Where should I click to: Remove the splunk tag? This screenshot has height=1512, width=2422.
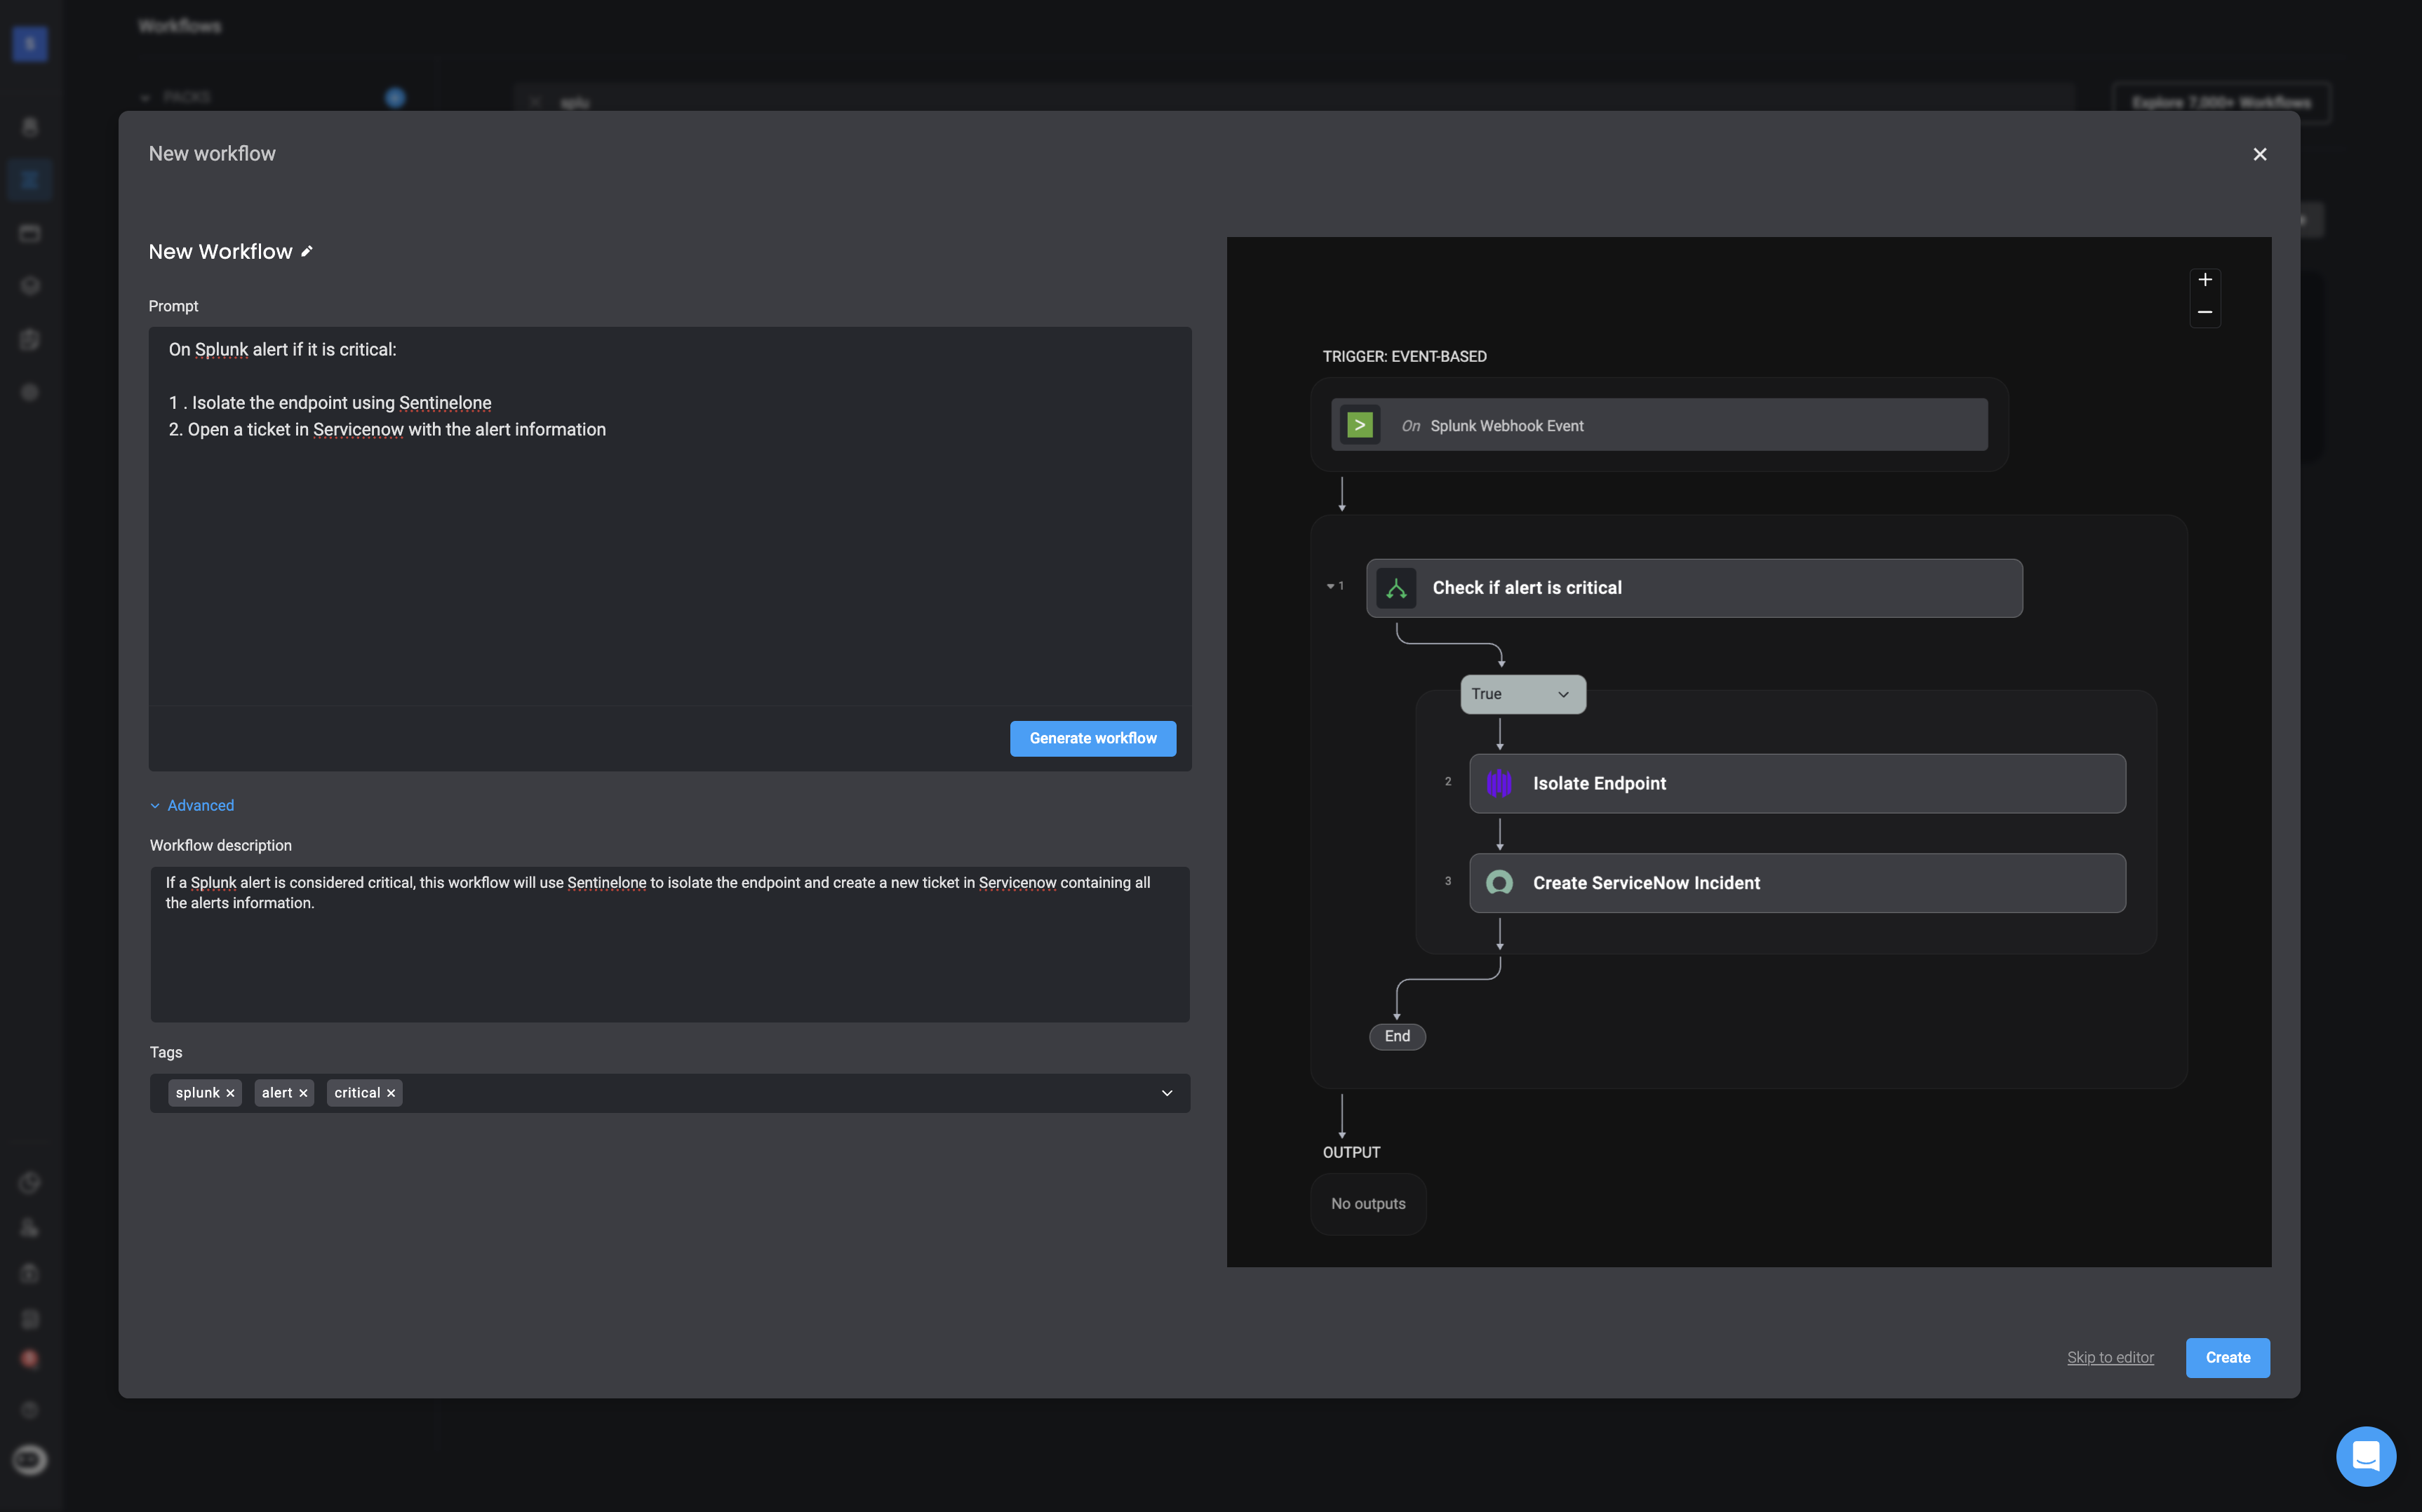(231, 1093)
